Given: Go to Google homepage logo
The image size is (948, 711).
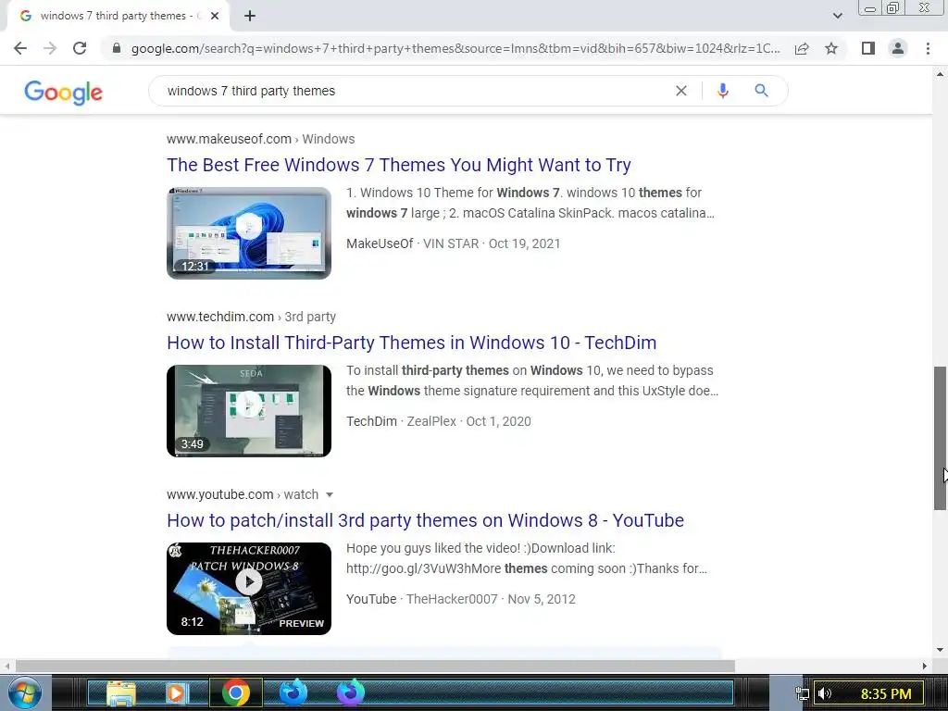Looking at the screenshot, I should click(x=64, y=93).
